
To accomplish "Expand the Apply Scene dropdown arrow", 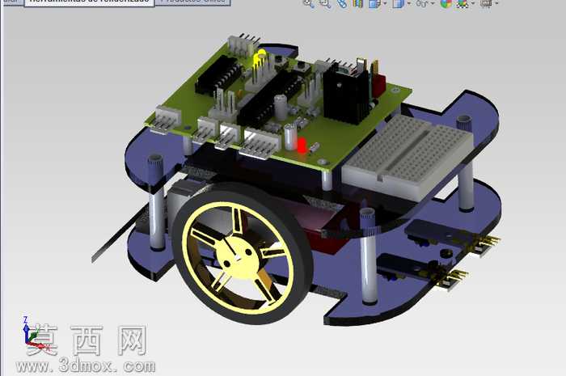I will click(473, 3).
